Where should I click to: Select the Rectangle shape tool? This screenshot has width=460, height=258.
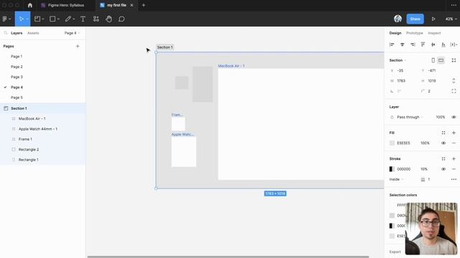click(52, 19)
